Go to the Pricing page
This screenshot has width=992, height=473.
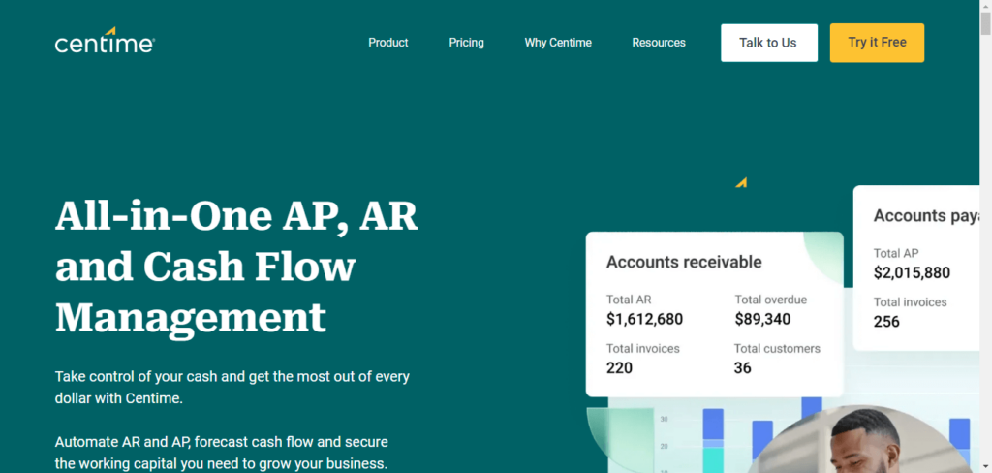click(x=466, y=43)
